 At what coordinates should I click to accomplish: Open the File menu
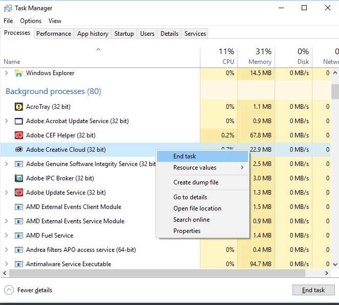pyautogui.click(x=8, y=21)
